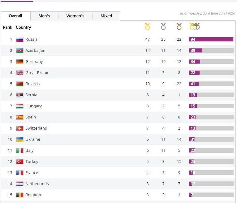The height and width of the screenshot is (203, 237).
Task: Click Russia's total medals bar showing 94
Action: point(211,39)
